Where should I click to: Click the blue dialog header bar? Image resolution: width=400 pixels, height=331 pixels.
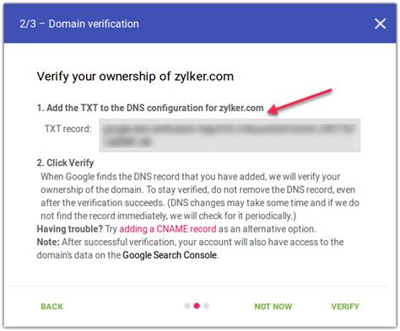pos(200,24)
